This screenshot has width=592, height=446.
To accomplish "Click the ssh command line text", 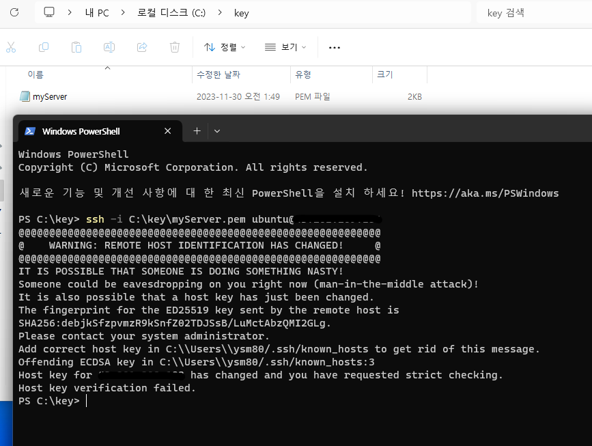I will [x=200, y=219].
